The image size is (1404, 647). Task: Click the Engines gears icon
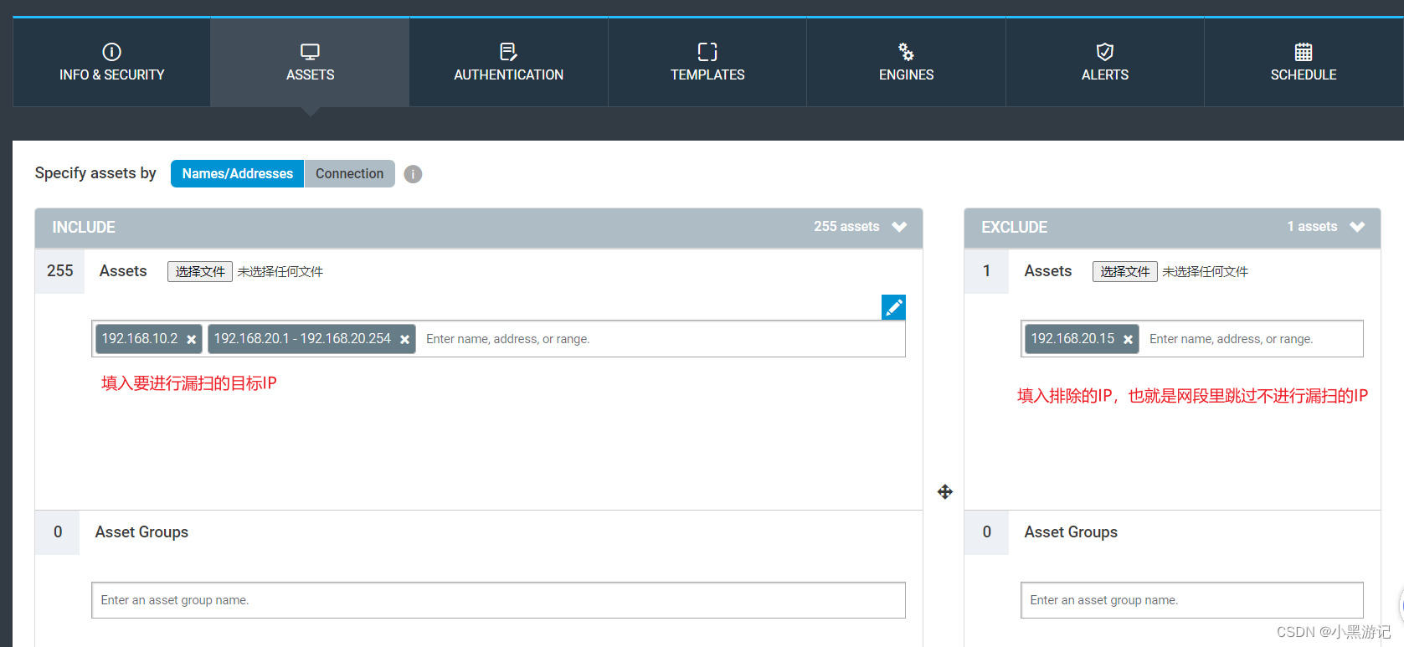[906, 52]
